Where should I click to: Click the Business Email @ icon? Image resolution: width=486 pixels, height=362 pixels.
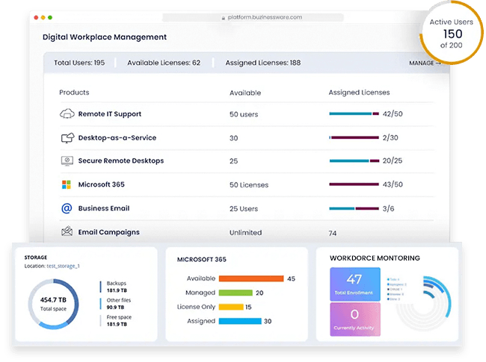coord(67,209)
